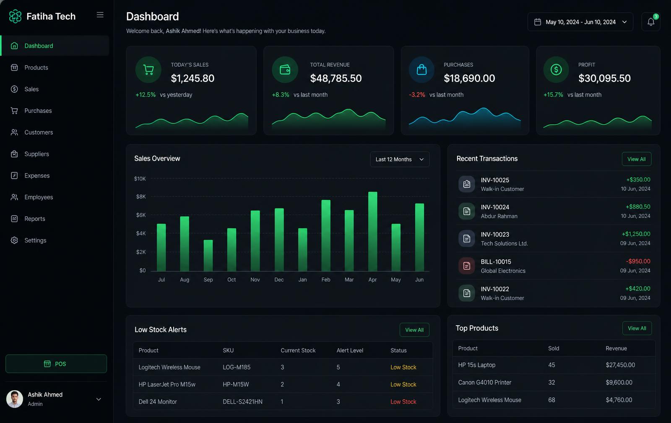Click the Jun bar in Sales Overview
Viewport: 671px width, 423px height.
419,237
